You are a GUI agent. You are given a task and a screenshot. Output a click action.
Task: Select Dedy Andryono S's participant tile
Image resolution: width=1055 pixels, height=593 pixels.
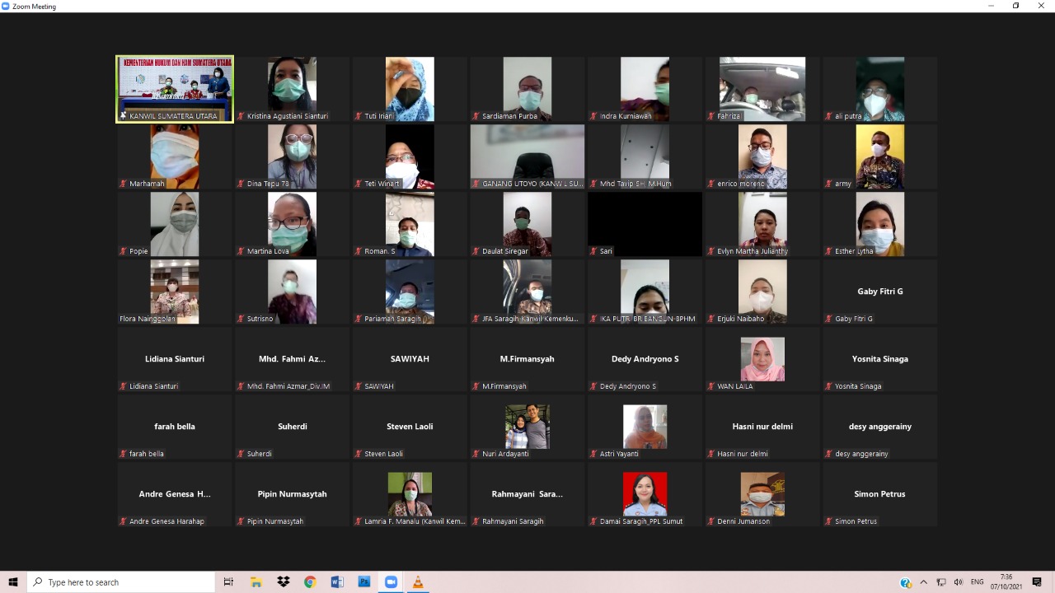point(645,359)
